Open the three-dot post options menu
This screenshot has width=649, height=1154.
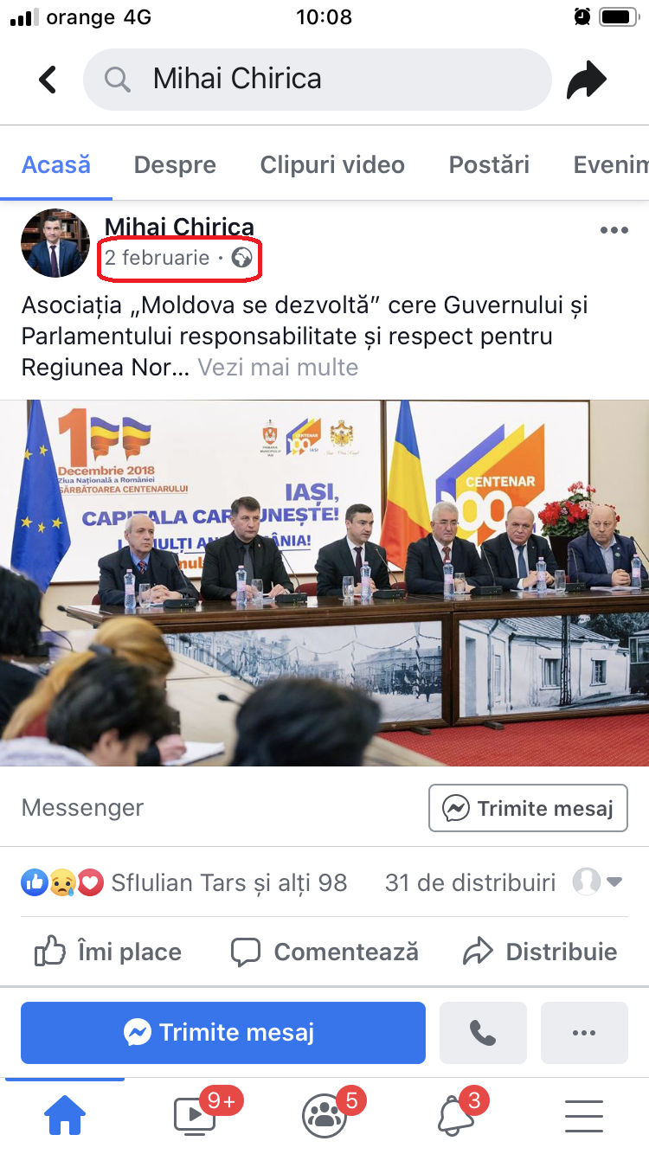pyautogui.click(x=614, y=230)
